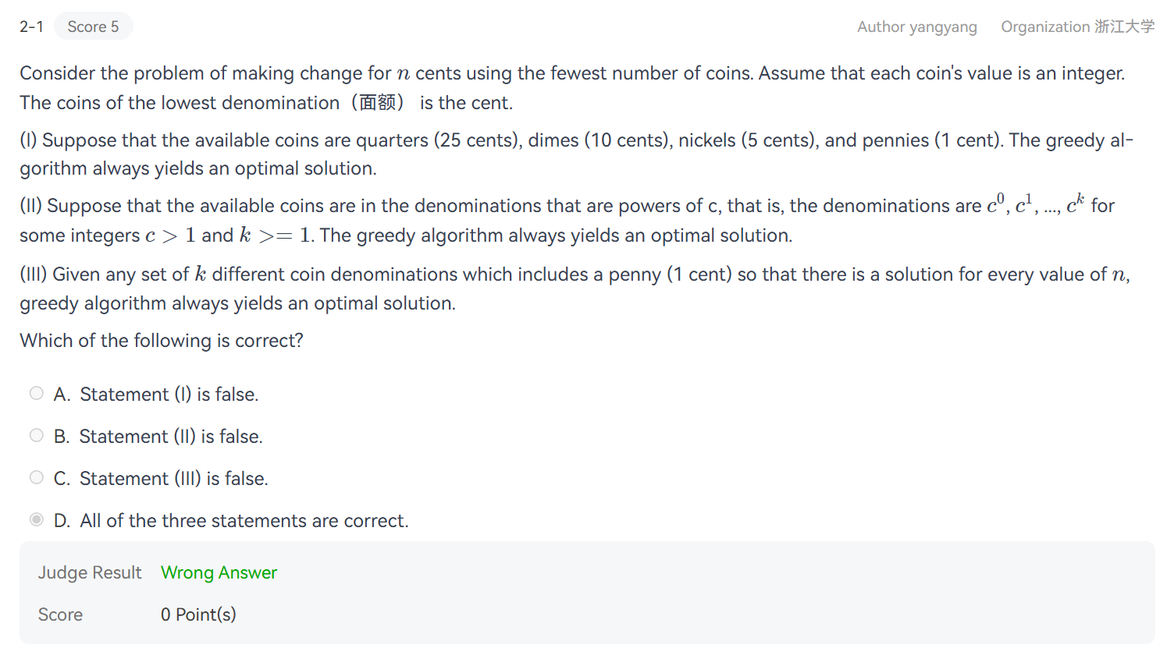Click the 'Score 5' badge

coord(93,27)
